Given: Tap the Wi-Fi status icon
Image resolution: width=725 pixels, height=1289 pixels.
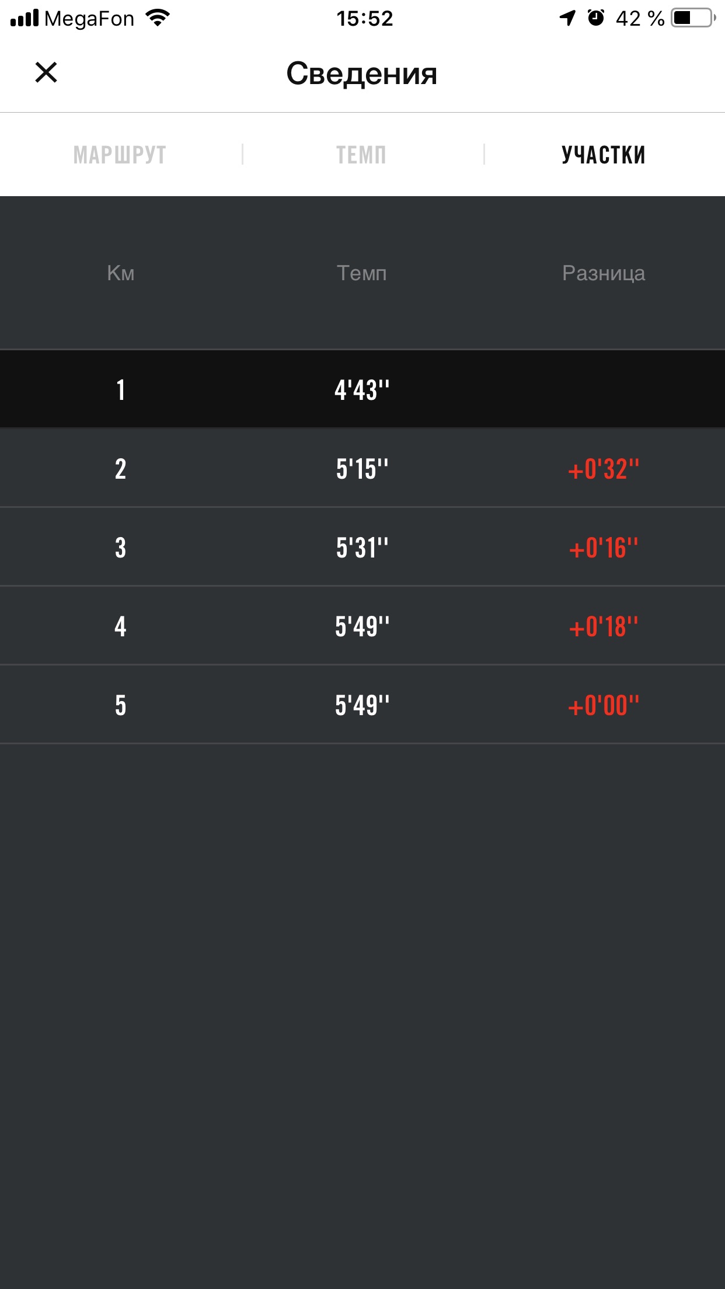Looking at the screenshot, I should pos(158,18).
